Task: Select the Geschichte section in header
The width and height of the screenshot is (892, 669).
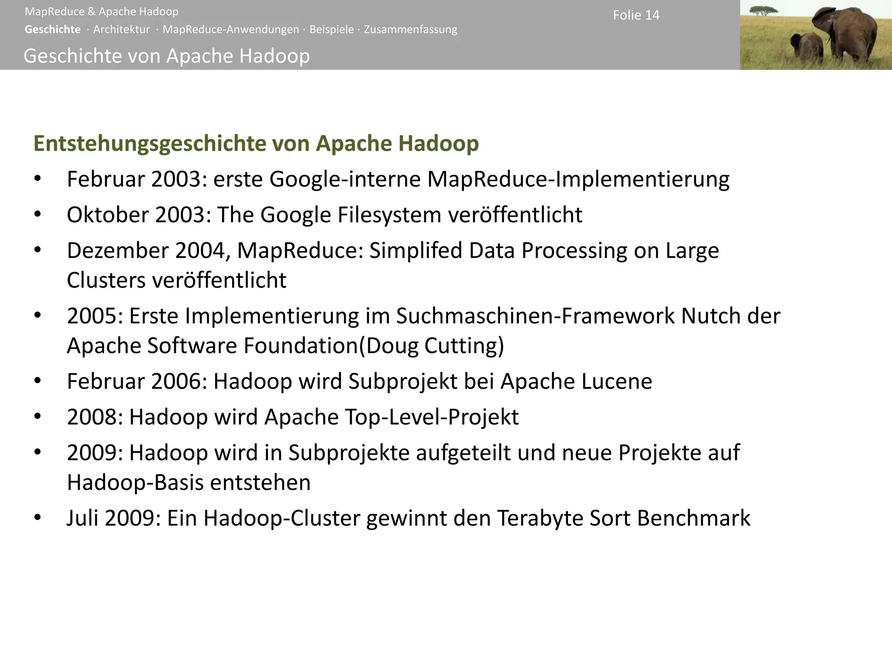Action: tap(53, 30)
